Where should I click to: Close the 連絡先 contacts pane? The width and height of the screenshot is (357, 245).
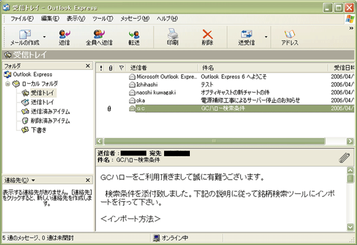[88, 180]
